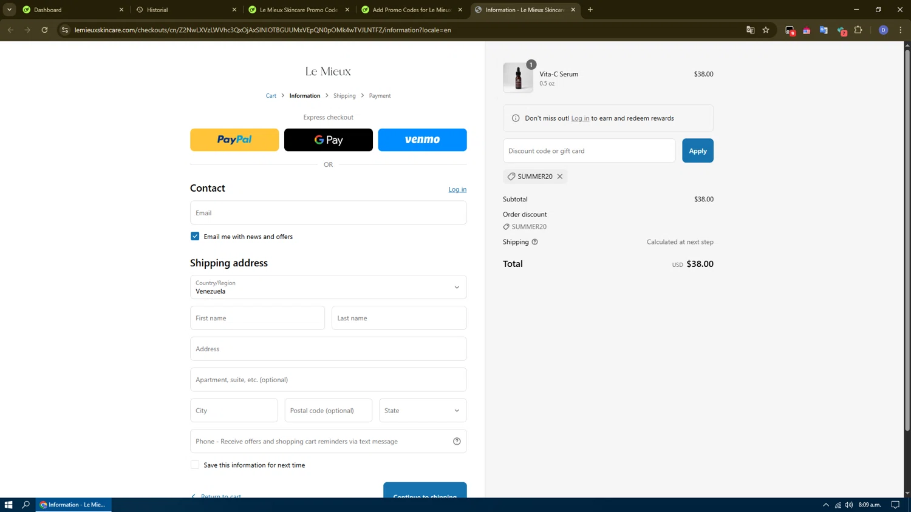The width and height of the screenshot is (911, 512).
Task: View site information icon in address bar
Action: click(65, 30)
